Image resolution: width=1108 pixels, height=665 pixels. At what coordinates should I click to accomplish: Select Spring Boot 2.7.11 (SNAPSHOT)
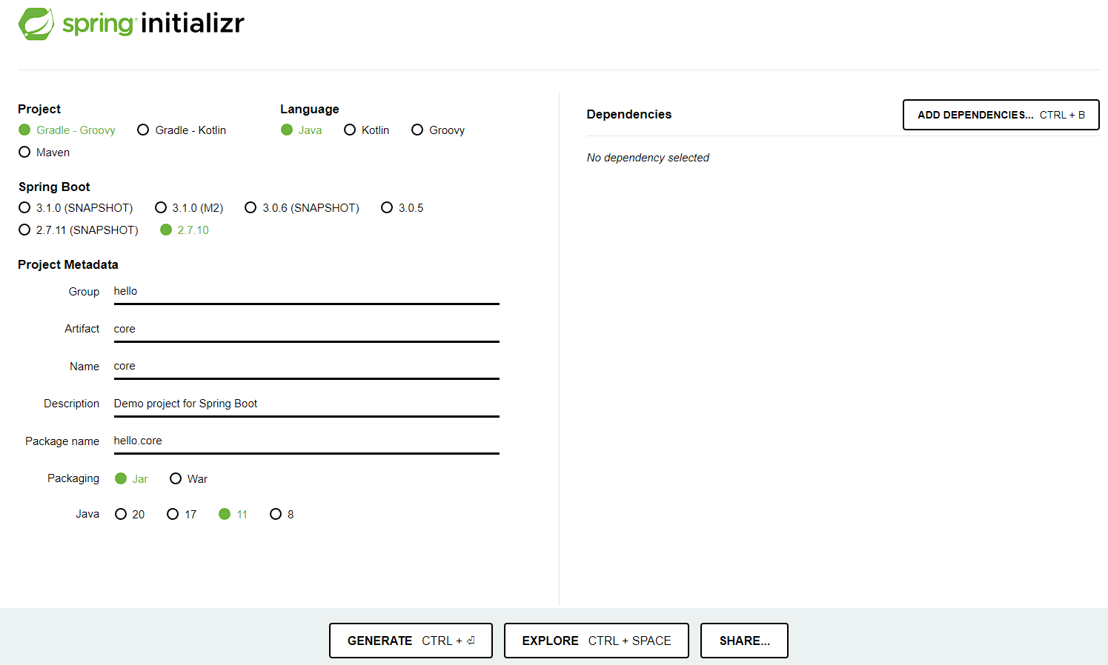pos(79,230)
